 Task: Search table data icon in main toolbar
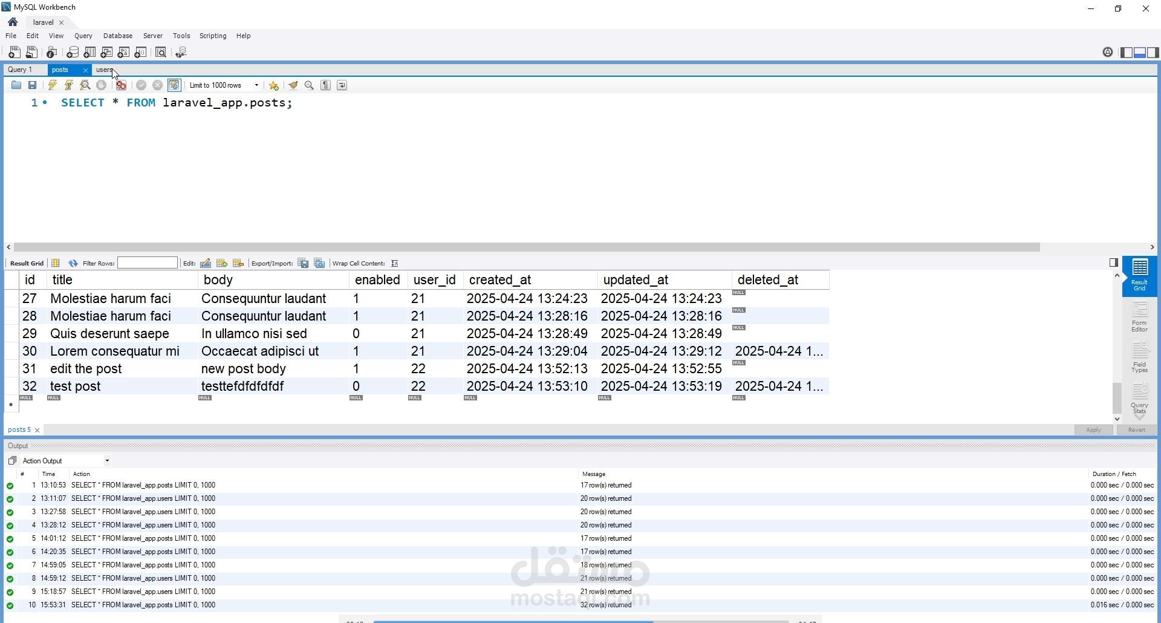coord(161,53)
